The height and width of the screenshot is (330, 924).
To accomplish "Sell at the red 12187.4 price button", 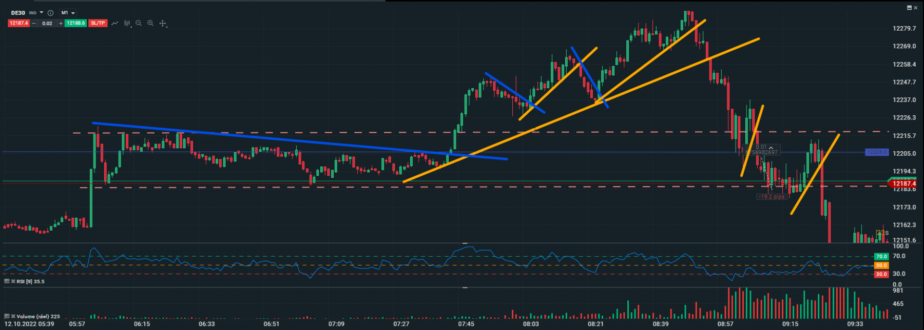I will 18,23.
